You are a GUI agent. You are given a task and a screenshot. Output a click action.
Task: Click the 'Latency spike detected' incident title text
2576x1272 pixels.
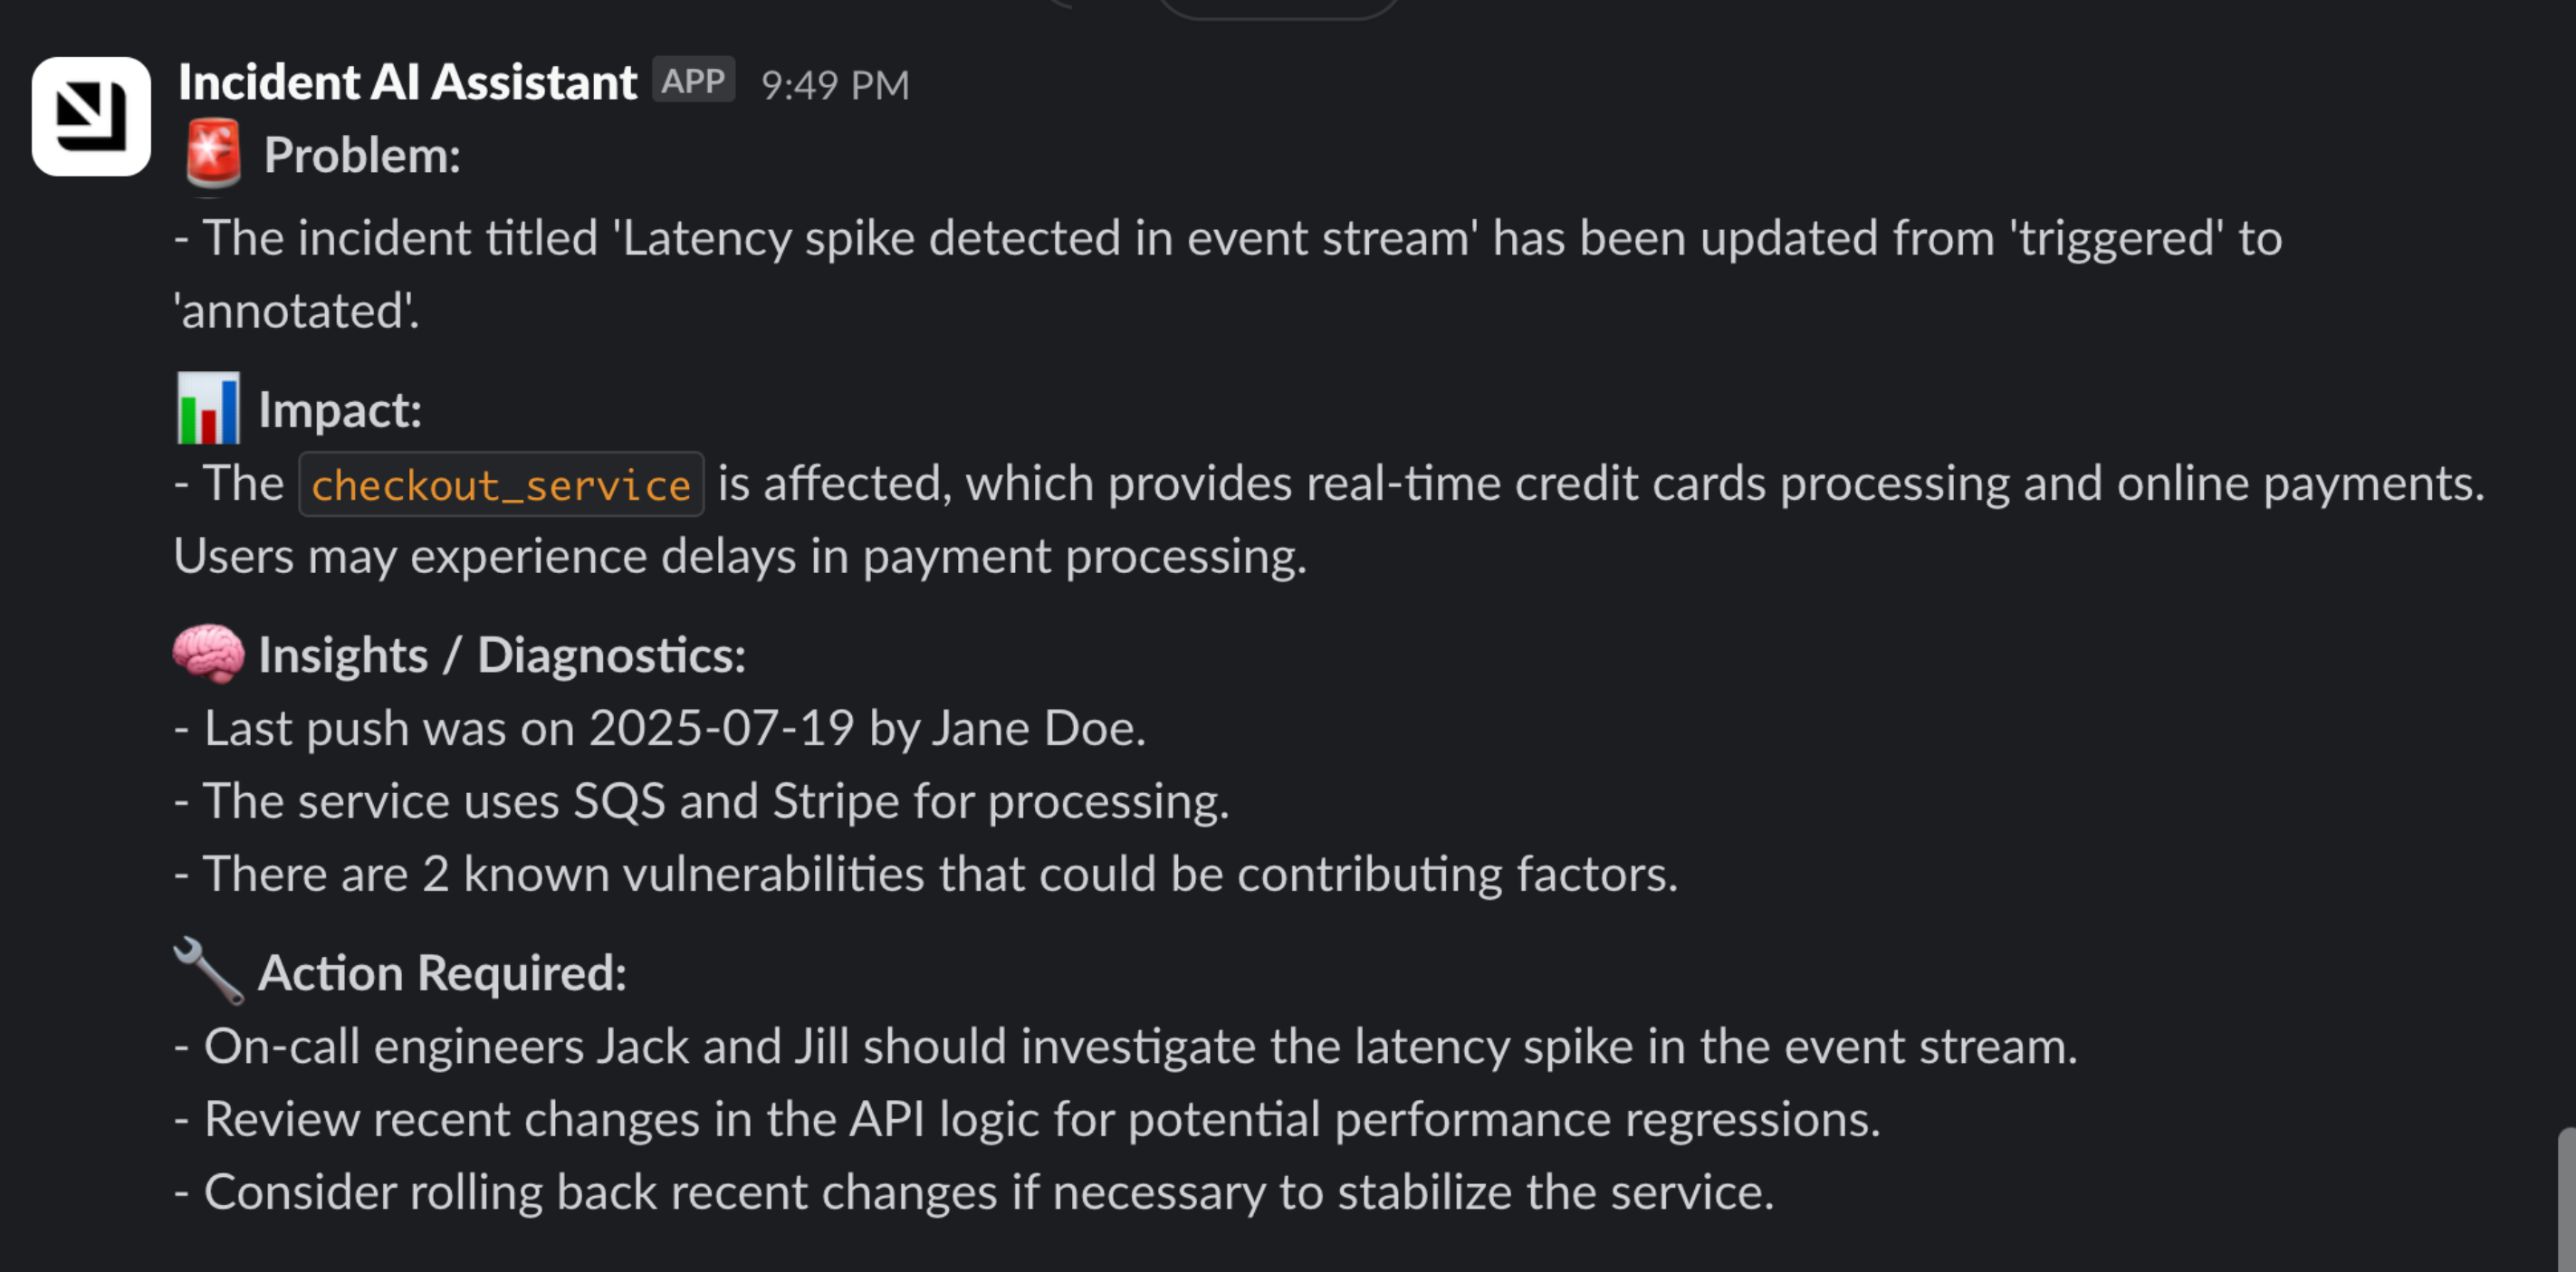1045,238
